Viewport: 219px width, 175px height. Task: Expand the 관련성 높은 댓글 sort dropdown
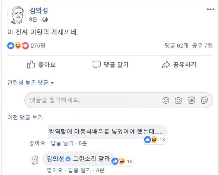31,83
